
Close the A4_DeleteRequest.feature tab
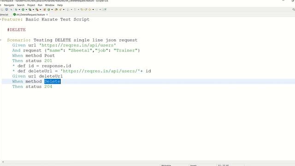coord(47,14)
